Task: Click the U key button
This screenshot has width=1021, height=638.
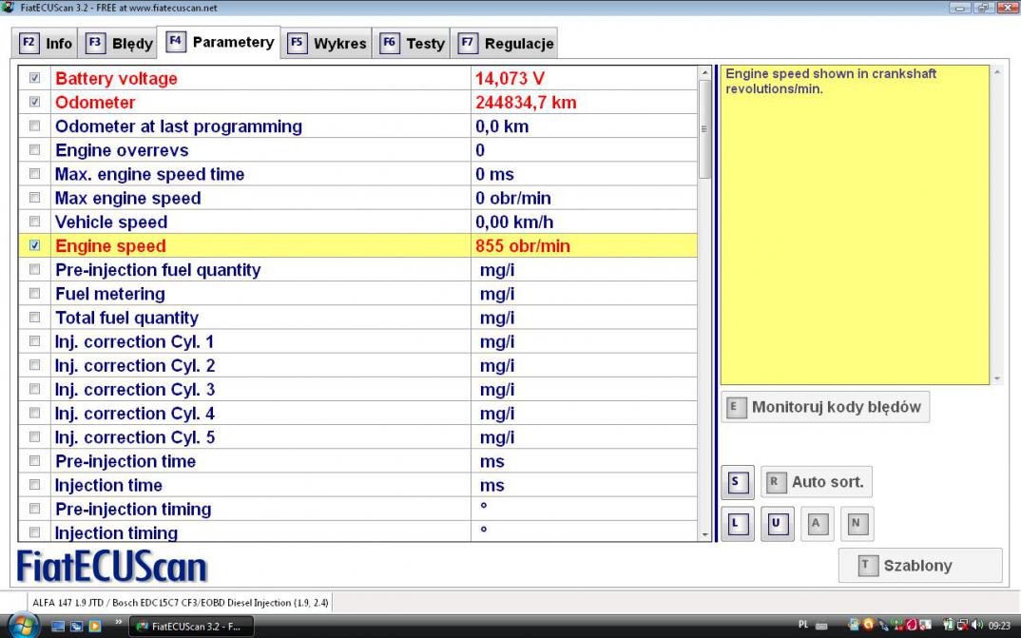Action: pos(778,523)
